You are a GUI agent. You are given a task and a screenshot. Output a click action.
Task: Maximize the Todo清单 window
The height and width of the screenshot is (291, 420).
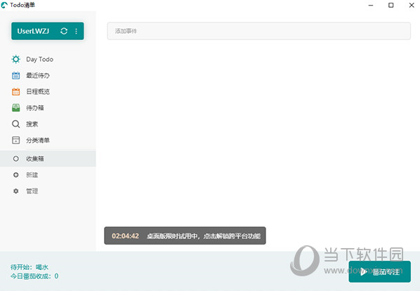pyautogui.click(x=391, y=5)
